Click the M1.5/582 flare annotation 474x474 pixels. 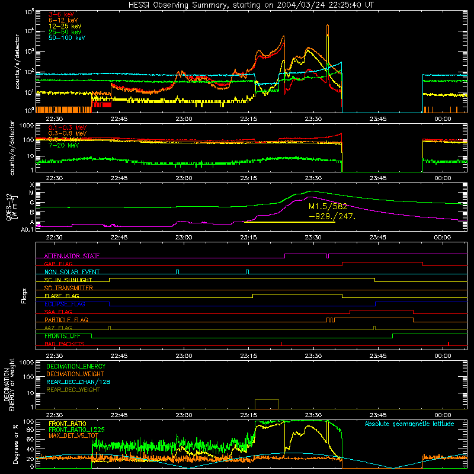[x=328, y=207]
